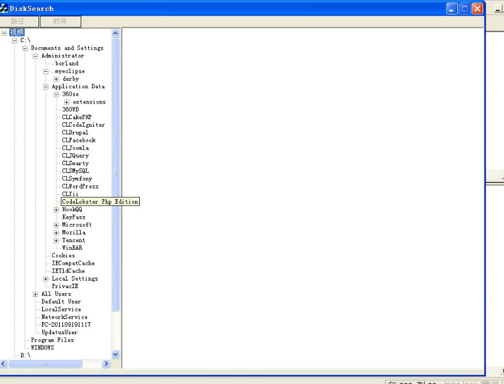Close the DiskSearch window
This screenshot has height=384, width=504.
pos(478,9)
